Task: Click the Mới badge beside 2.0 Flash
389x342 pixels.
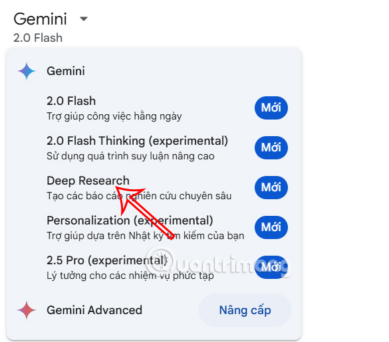Action: click(271, 108)
